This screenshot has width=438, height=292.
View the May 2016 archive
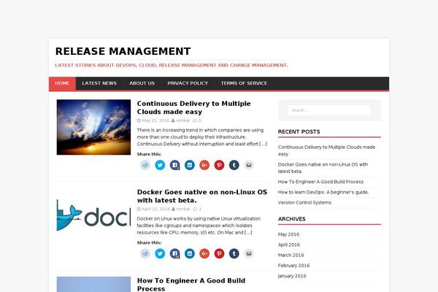(x=288, y=234)
